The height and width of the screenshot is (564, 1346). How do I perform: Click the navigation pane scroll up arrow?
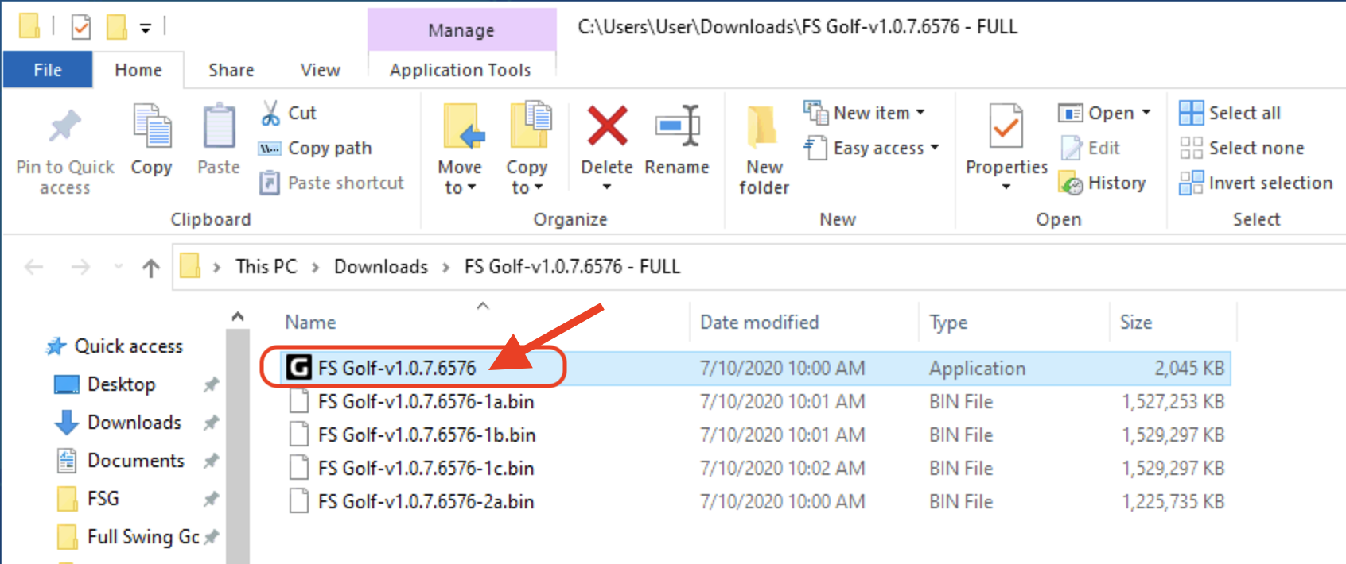tap(238, 317)
